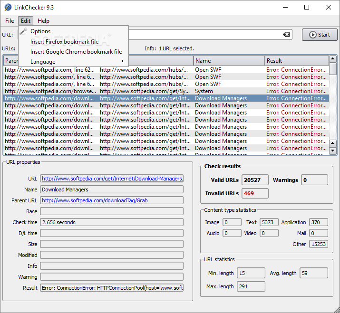Open the Help menu
Image resolution: width=340 pixels, height=313 pixels.
click(x=43, y=21)
